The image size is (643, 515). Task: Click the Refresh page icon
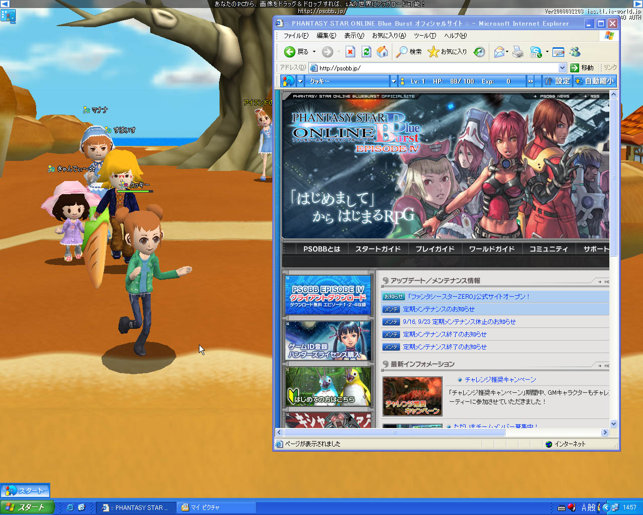click(366, 52)
